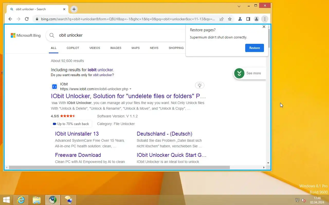Click the vertical scrollbar thumb
Viewport: 329px width, 205px height.
point(268,38)
